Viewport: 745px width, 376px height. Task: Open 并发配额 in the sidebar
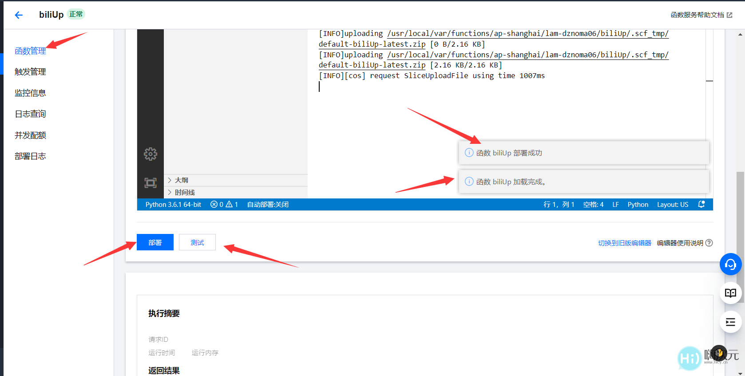pyautogui.click(x=30, y=135)
